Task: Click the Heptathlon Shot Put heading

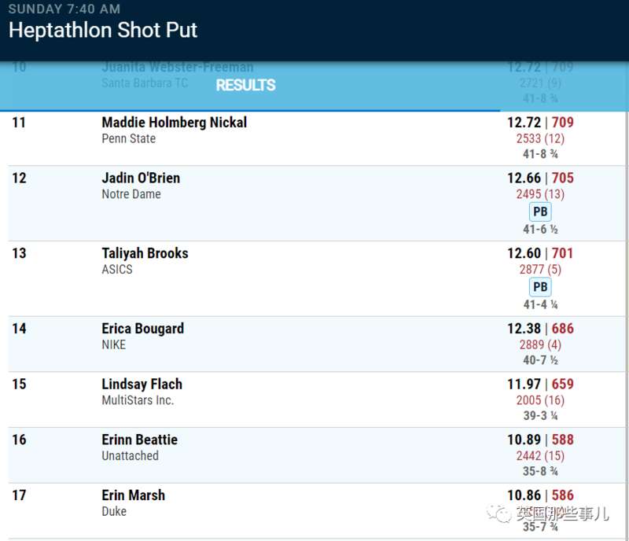Action: click(103, 30)
